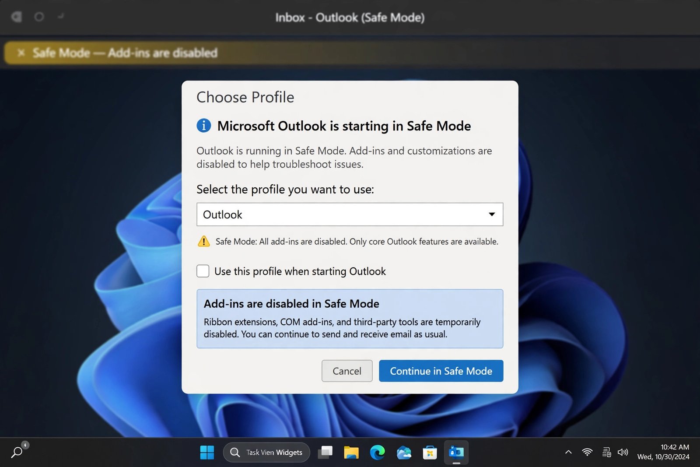Image resolution: width=700 pixels, height=467 pixels.
Task: Expand the Outlook profile dropdown arrow
Action: pyautogui.click(x=492, y=214)
